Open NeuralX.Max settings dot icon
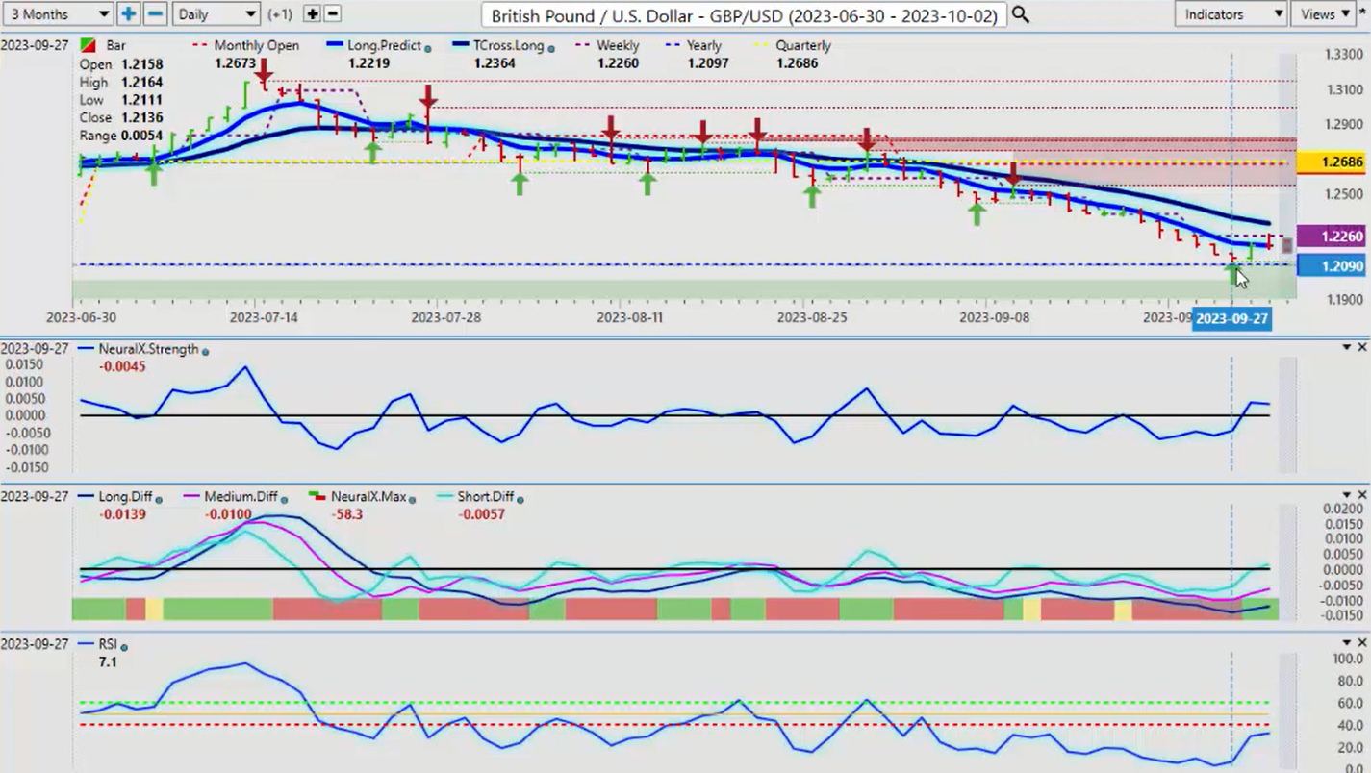 point(410,500)
